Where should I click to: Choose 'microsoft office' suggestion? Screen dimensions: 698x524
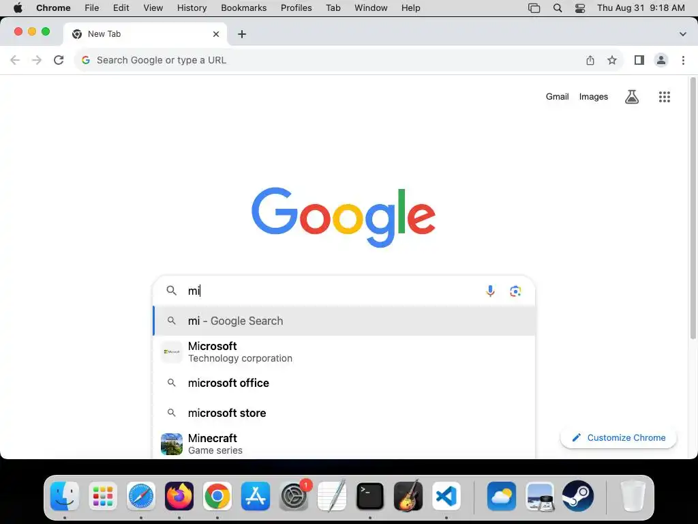344,383
